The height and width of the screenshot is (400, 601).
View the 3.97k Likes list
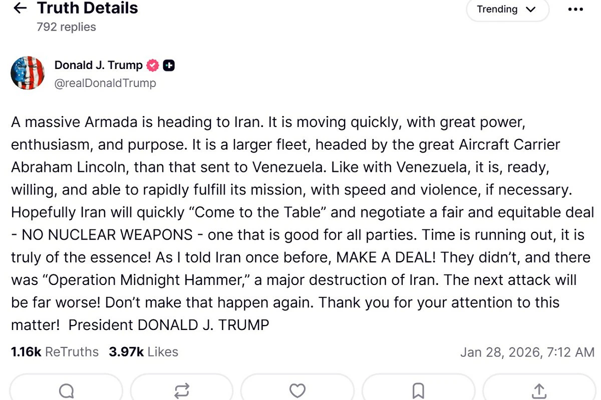144,352
